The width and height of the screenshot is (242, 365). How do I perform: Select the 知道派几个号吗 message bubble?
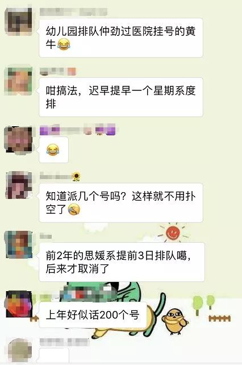[121, 203]
